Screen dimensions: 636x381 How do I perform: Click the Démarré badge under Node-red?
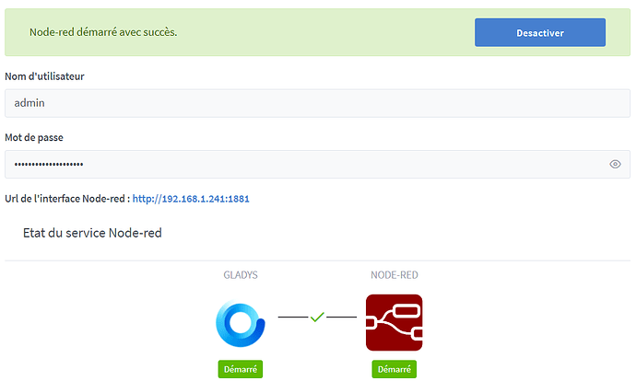pyautogui.click(x=395, y=369)
